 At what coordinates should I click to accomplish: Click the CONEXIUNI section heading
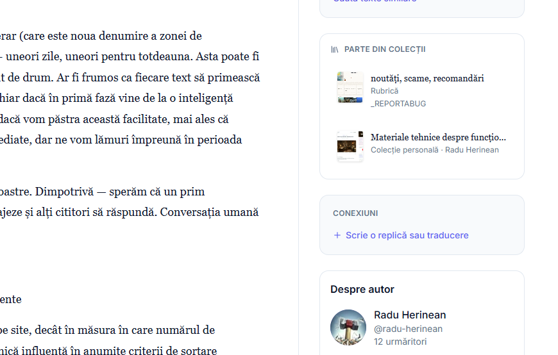(x=355, y=213)
